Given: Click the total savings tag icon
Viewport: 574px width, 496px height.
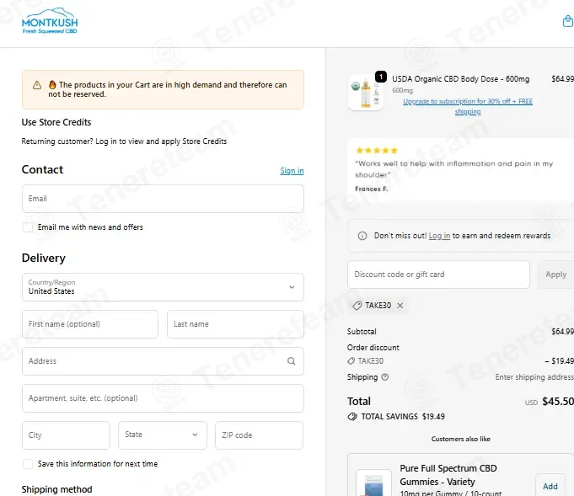Looking at the screenshot, I should click(x=352, y=417).
